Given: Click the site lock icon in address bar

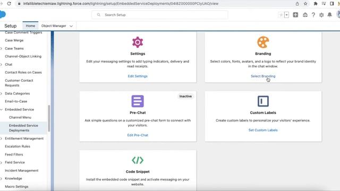Looking at the screenshot, I should 19,4.
